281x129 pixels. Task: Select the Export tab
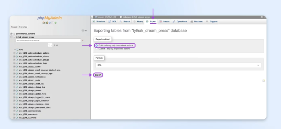151,22
